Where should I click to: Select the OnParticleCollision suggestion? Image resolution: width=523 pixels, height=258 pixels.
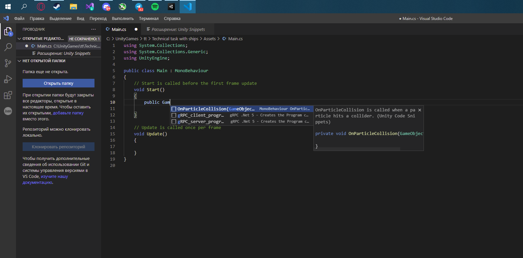242,109
